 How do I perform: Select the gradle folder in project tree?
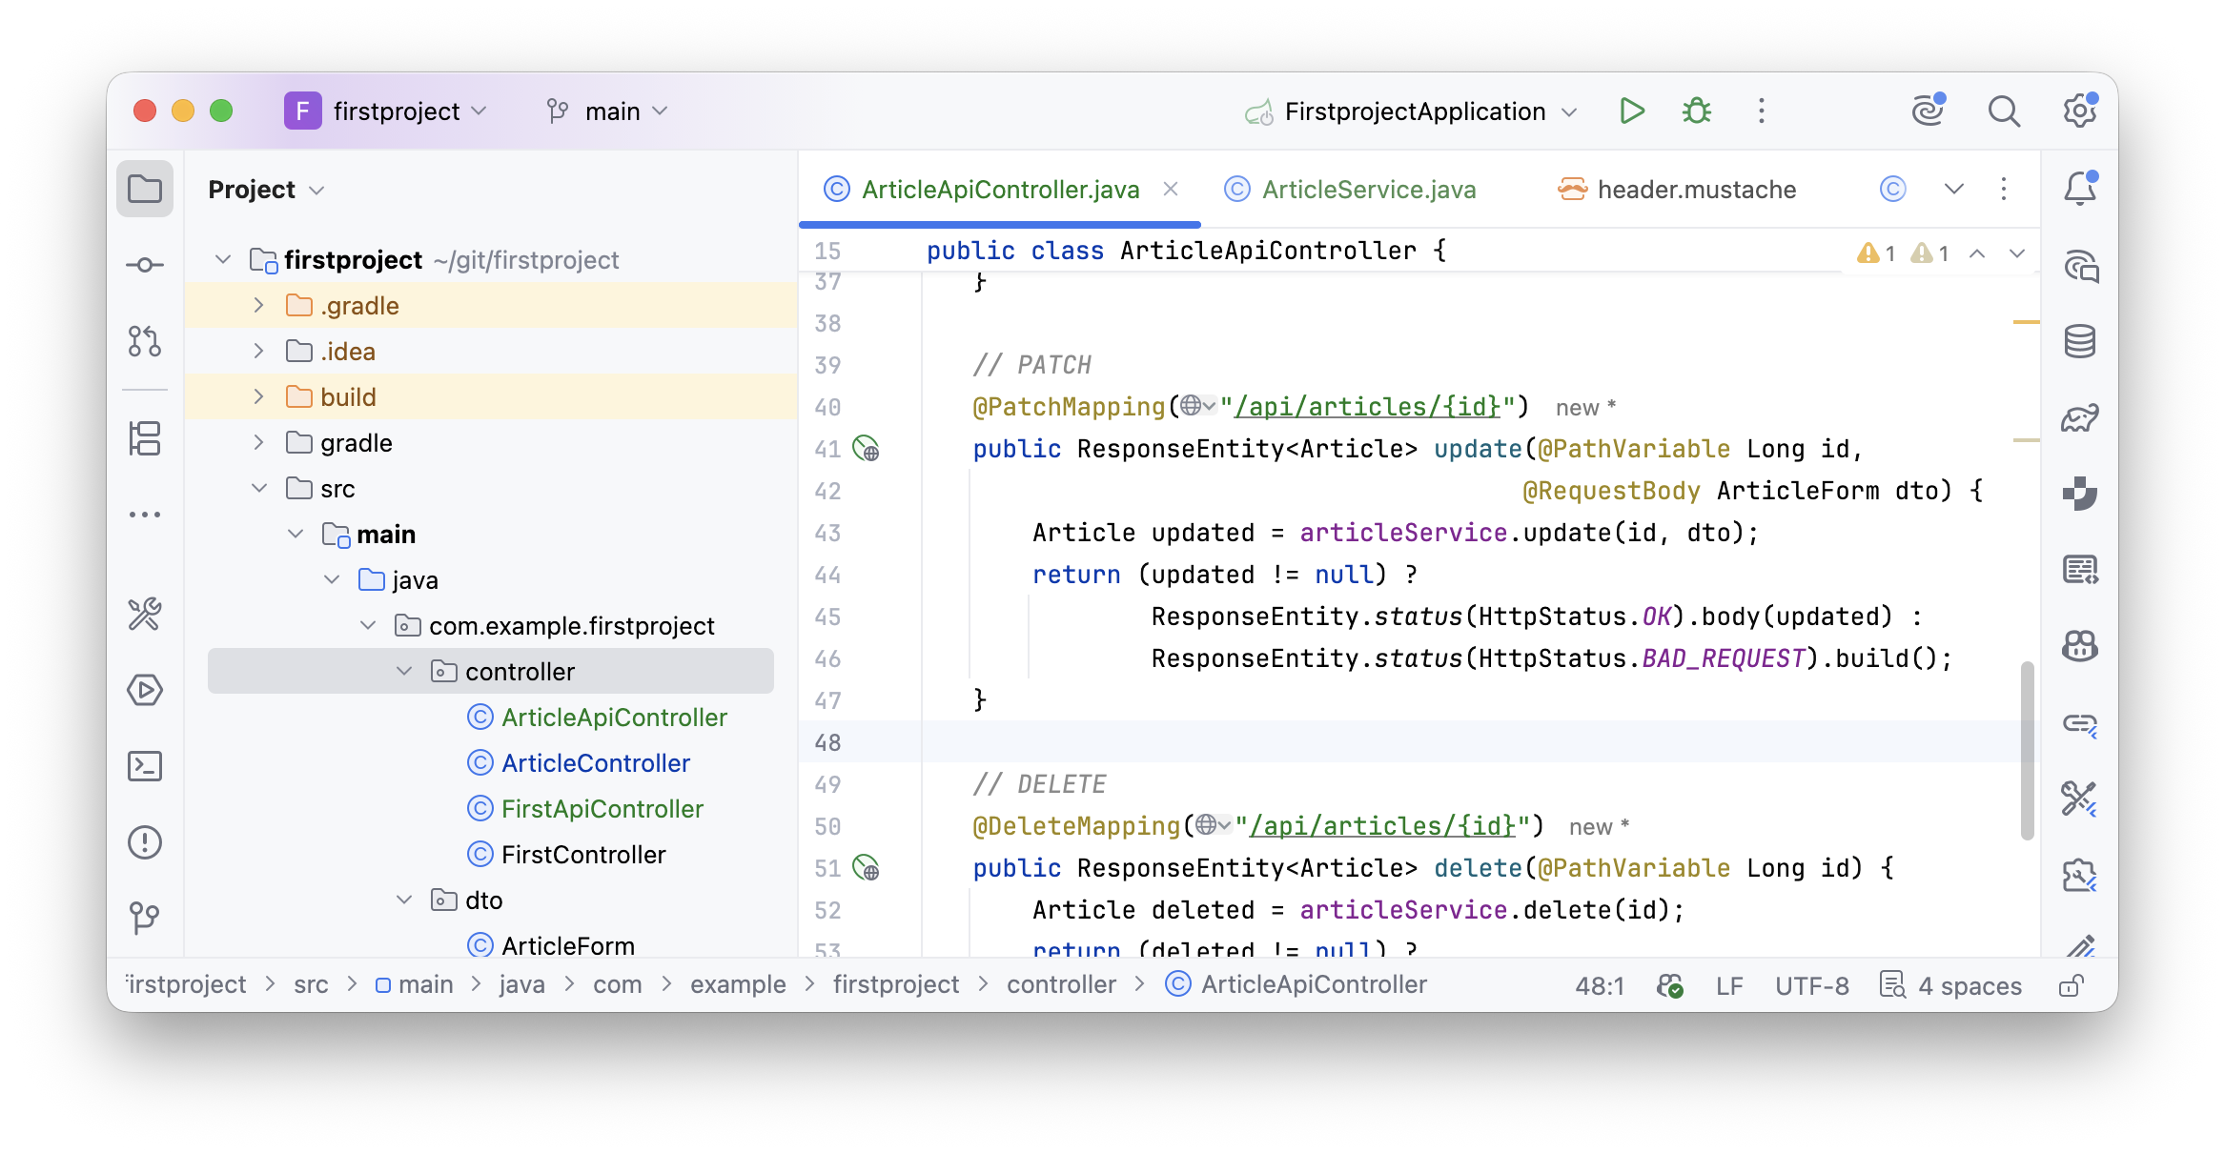point(357,443)
